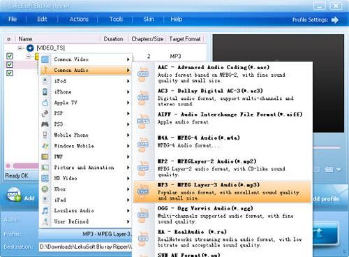Click the M4A format icon
This screenshot has width=349, height=257.
[x=143, y=145]
